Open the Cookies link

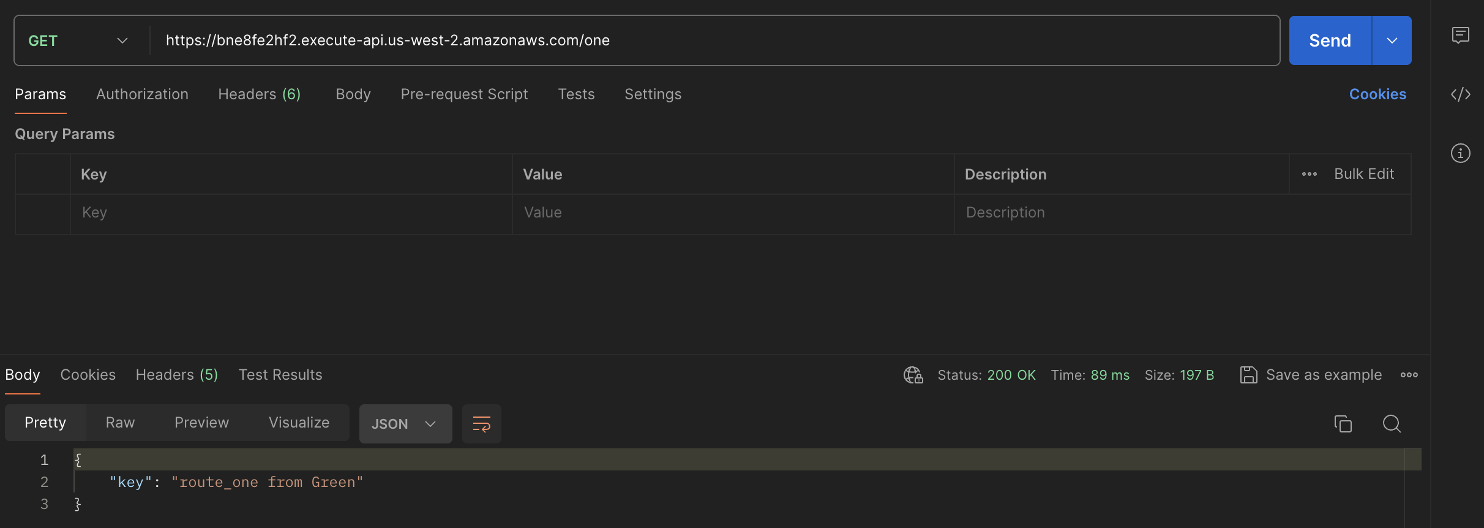click(1377, 94)
